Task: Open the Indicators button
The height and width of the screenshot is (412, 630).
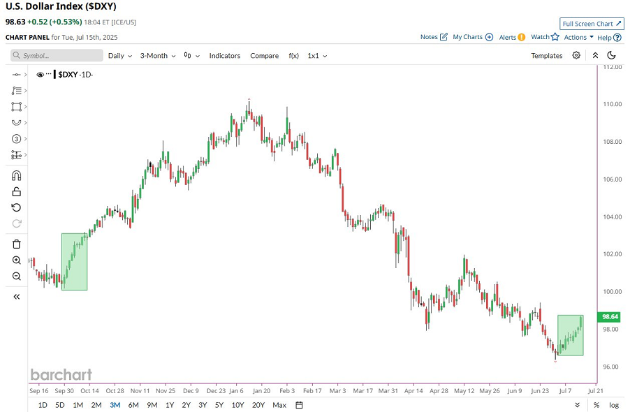Action: point(224,56)
